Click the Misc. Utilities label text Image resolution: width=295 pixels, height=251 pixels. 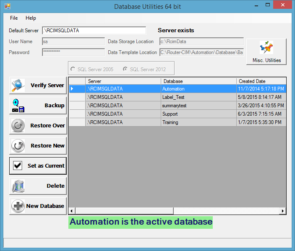click(x=266, y=60)
